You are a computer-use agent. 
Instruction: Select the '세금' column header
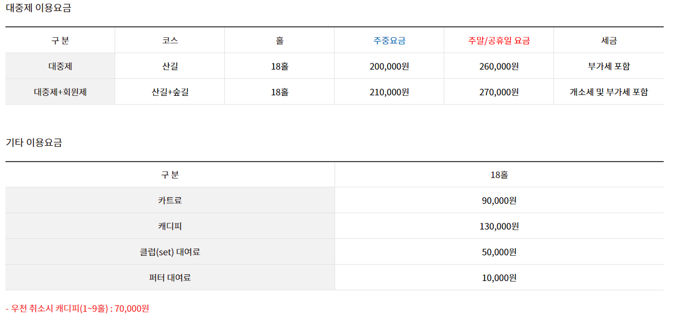tap(609, 41)
